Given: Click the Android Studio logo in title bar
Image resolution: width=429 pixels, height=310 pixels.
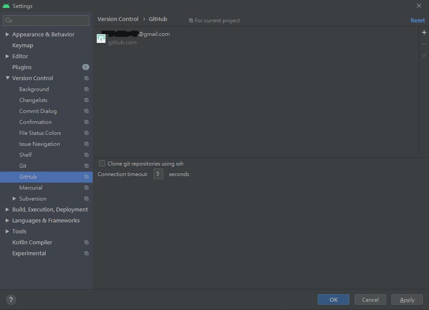Looking at the screenshot, I should [x=6, y=6].
